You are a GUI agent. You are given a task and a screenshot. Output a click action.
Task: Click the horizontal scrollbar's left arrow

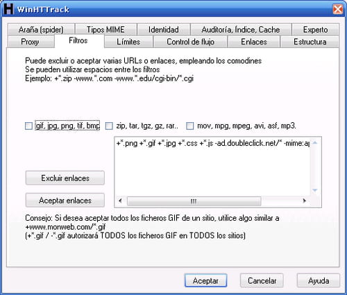click(x=120, y=201)
